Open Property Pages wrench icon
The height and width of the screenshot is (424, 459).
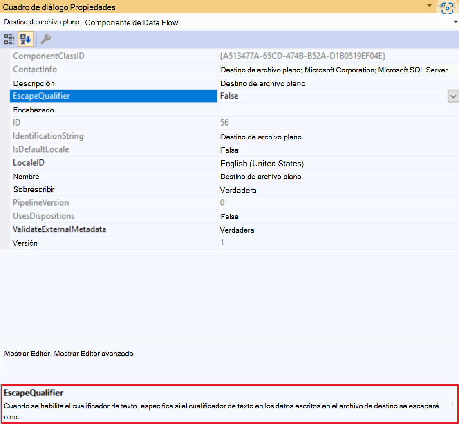tap(46, 39)
